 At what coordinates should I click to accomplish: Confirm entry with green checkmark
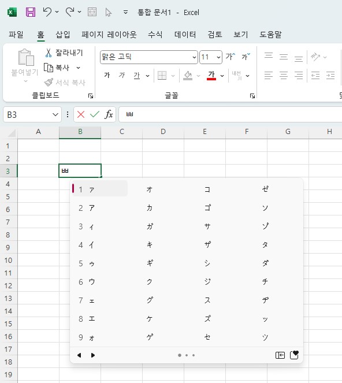coord(95,114)
